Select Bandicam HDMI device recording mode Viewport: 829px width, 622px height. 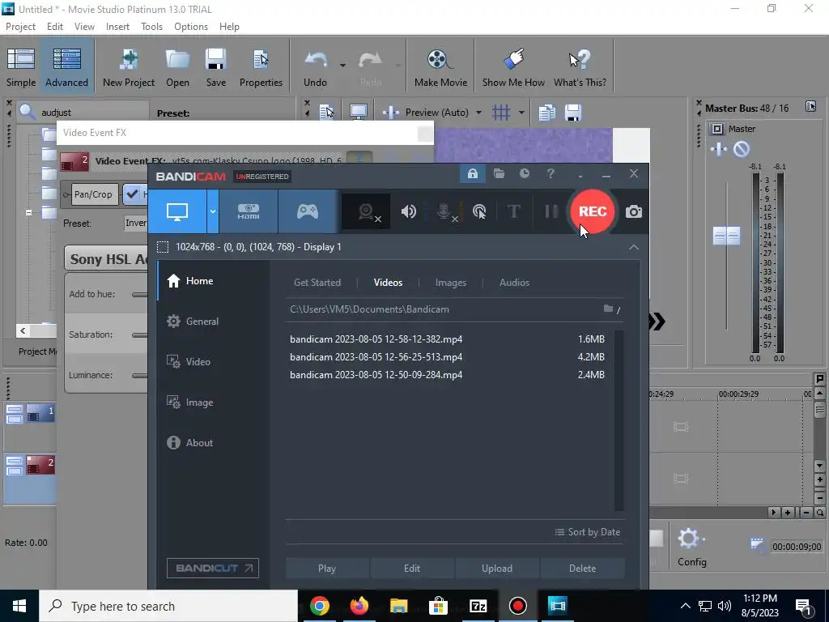[x=248, y=211]
